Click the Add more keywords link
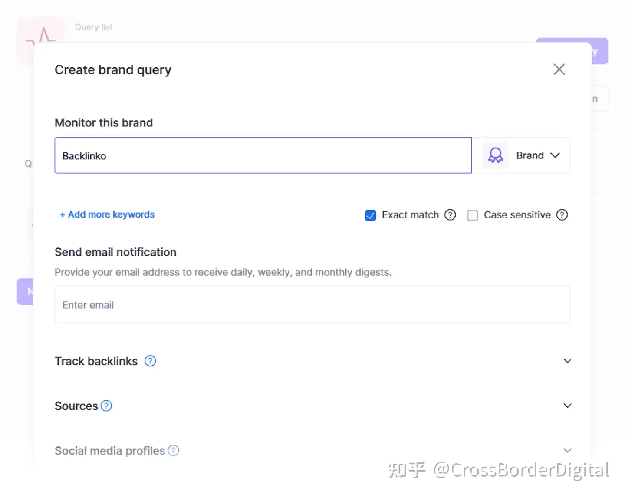Viewport: 625px width, 498px height. click(x=107, y=214)
